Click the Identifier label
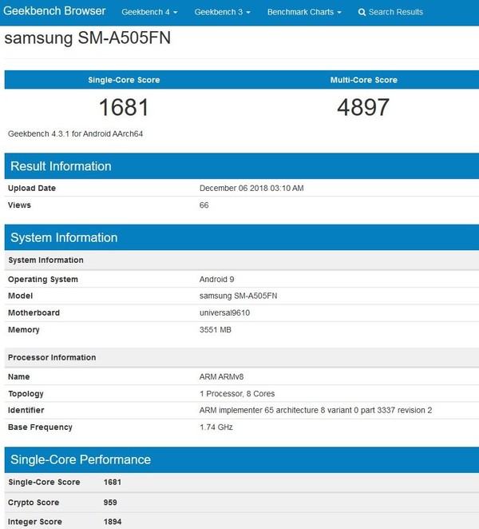Image resolution: width=479 pixels, height=529 pixels. pyautogui.click(x=26, y=410)
